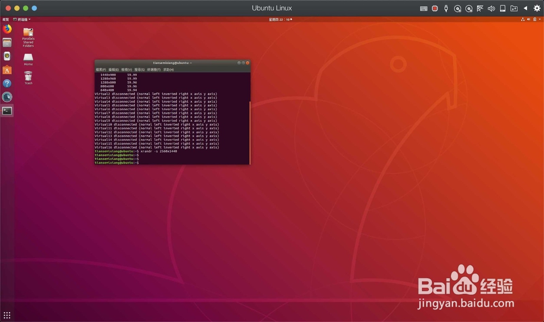Open Help from the dock
Image resolution: width=544 pixels, height=322 pixels.
click(x=7, y=83)
